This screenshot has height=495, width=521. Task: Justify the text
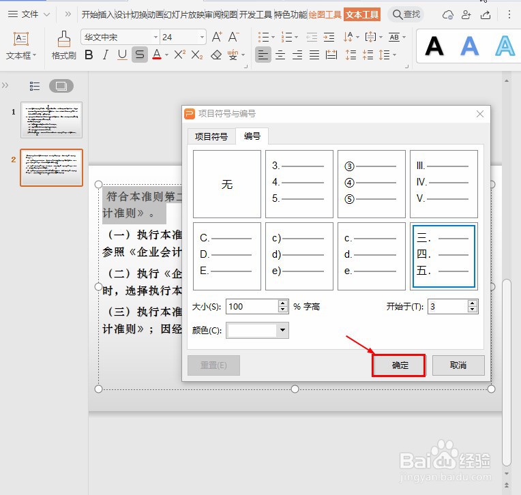pos(314,55)
